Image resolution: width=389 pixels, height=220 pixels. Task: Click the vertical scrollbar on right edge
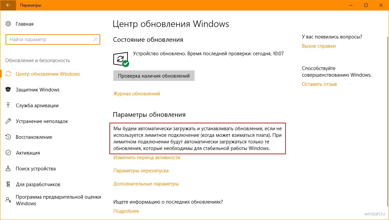pos(387,122)
